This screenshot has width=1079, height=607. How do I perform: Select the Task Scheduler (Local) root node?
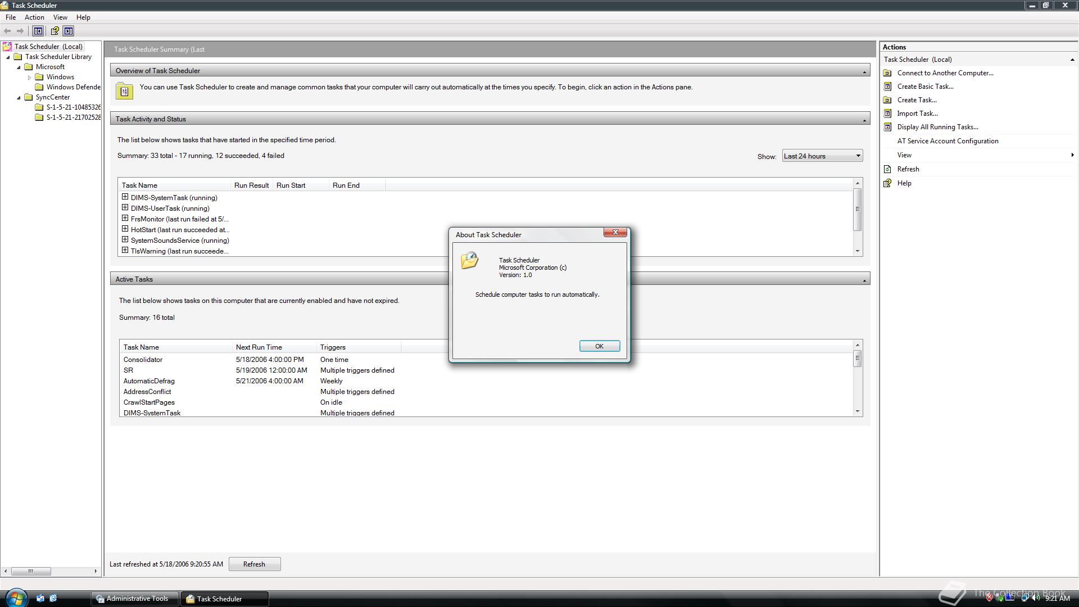click(x=48, y=47)
